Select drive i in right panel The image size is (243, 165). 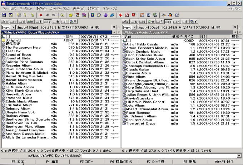[185, 22]
